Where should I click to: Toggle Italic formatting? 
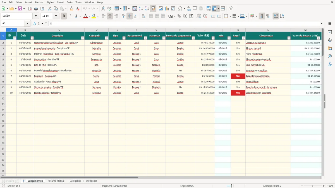(x=70, y=16)
